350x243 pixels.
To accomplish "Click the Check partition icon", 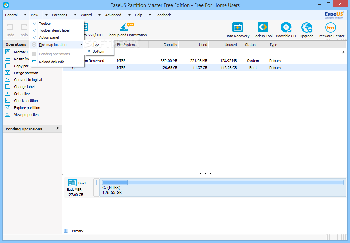I will [x=8, y=100].
